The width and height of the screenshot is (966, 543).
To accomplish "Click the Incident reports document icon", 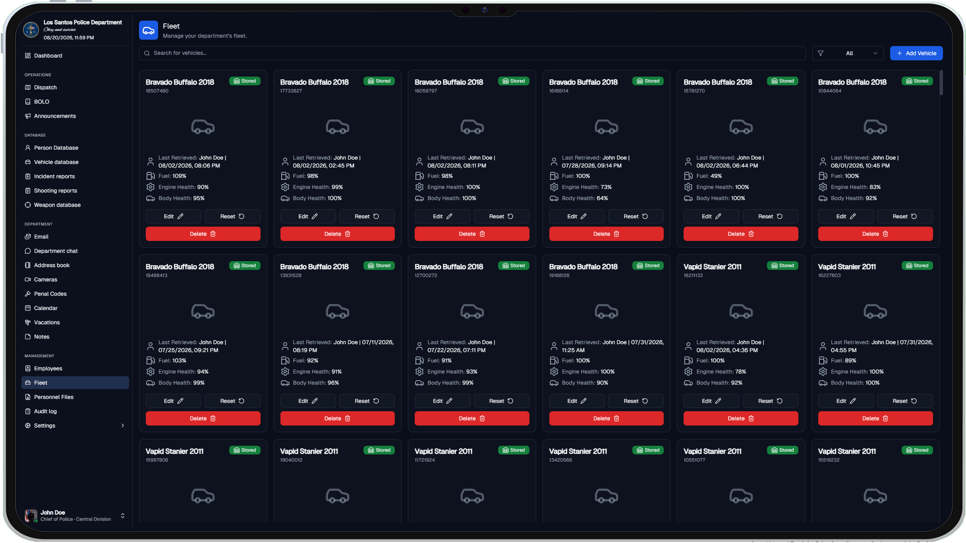I will tap(28, 176).
